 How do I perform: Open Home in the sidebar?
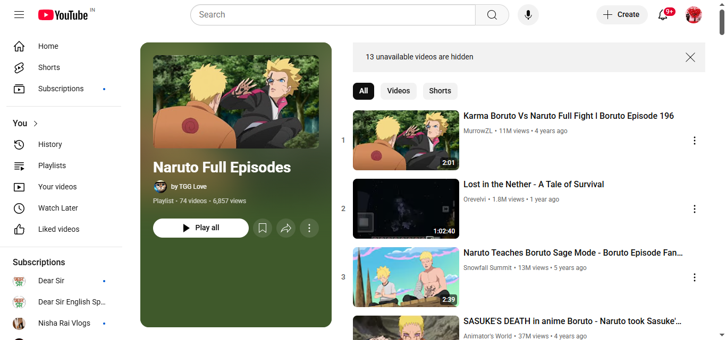point(64,46)
